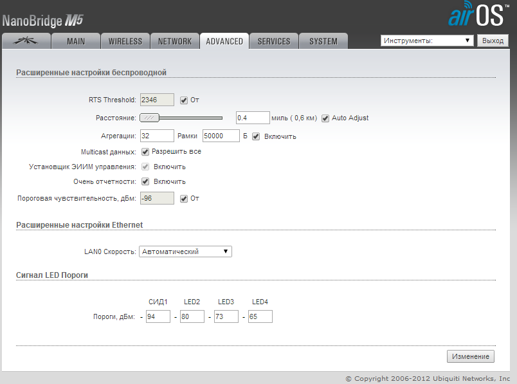517x384 pixels.
Task: Click the Ubiquiti Networks copyright text
Action: 428,378
